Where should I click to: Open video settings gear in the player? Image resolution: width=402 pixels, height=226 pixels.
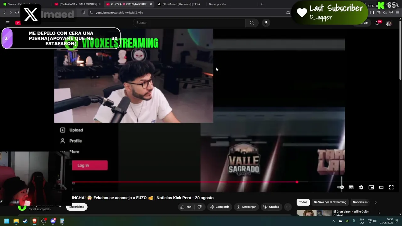pos(361,187)
